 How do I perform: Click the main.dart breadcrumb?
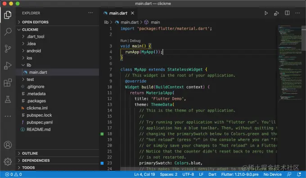pyautogui.click(x=130, y=22)
